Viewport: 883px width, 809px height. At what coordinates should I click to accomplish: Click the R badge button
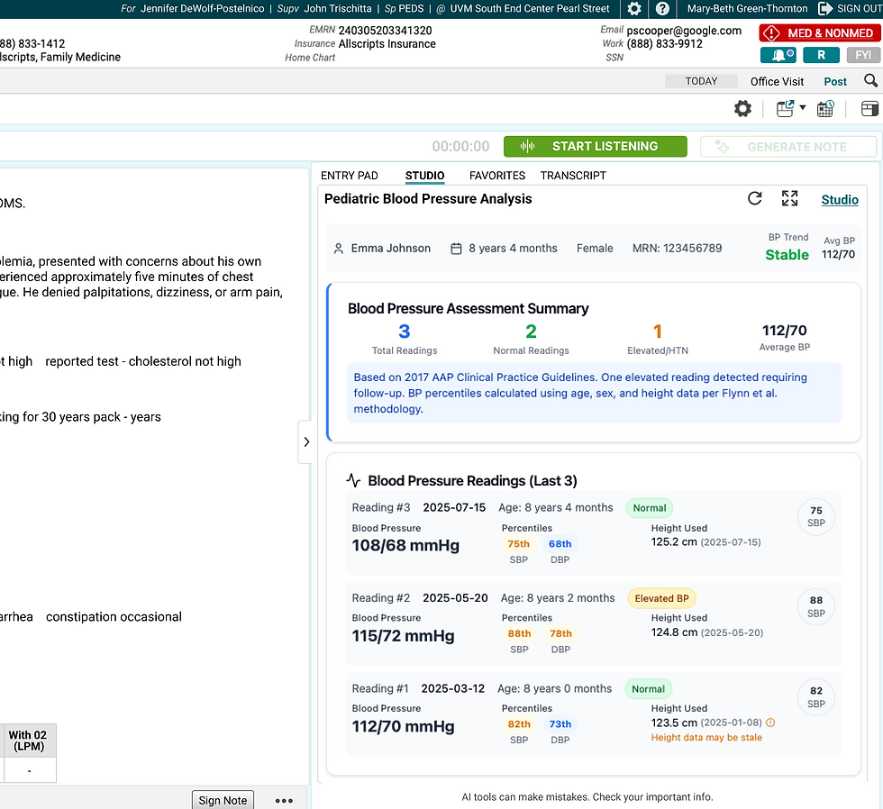click(821, 55)
